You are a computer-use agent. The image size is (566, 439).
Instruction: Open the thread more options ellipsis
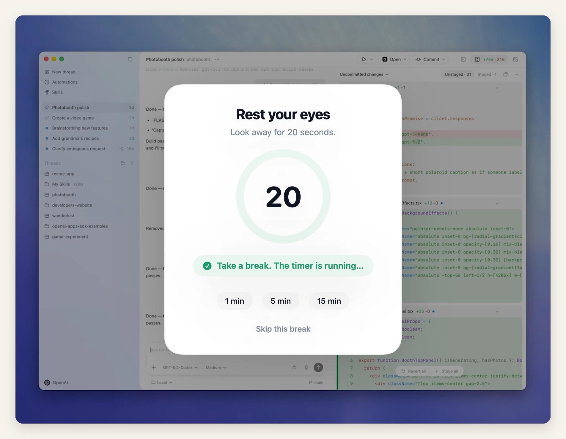coord(217,59)
